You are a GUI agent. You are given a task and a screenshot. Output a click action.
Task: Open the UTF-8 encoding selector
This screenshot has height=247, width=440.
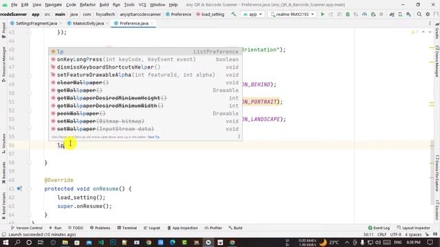pos(396,235)
